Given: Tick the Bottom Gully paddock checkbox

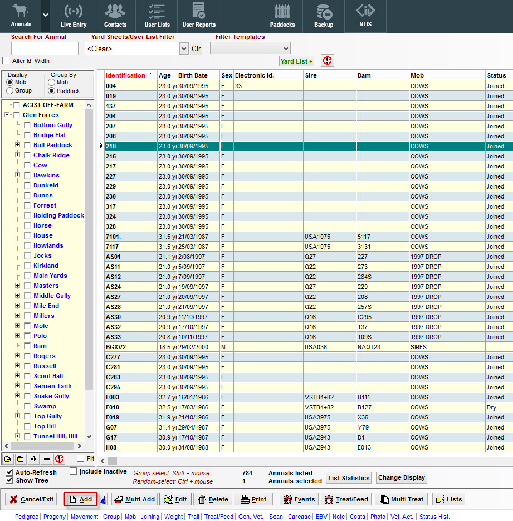Looking at the screenshot, I should (27, 126).
